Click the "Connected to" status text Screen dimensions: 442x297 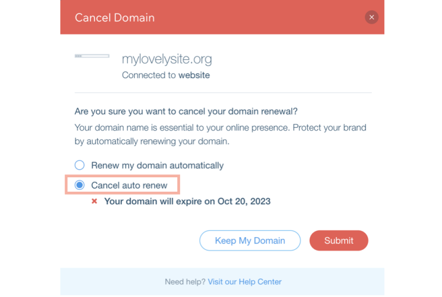click(x=149, y=75)
